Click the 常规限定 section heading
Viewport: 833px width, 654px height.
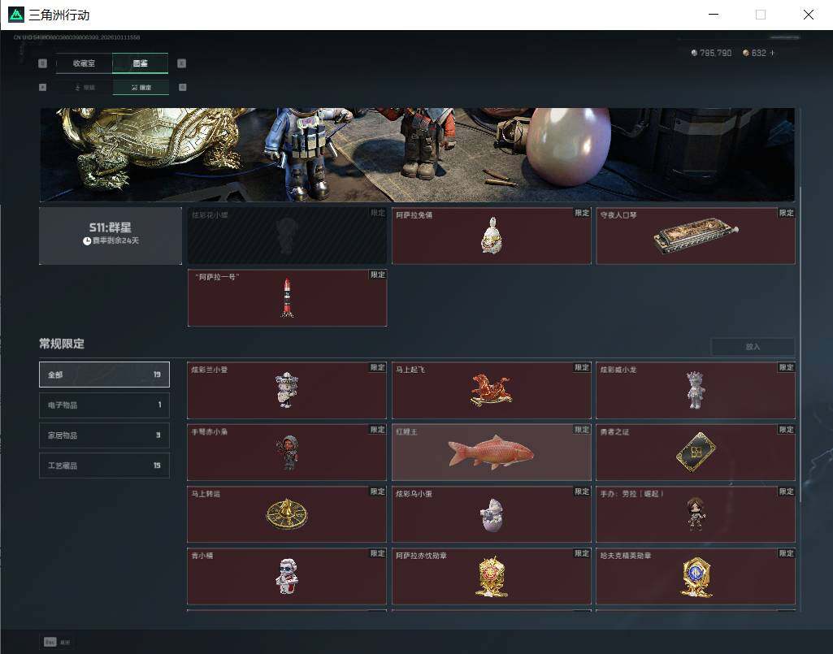pos(62,344)
